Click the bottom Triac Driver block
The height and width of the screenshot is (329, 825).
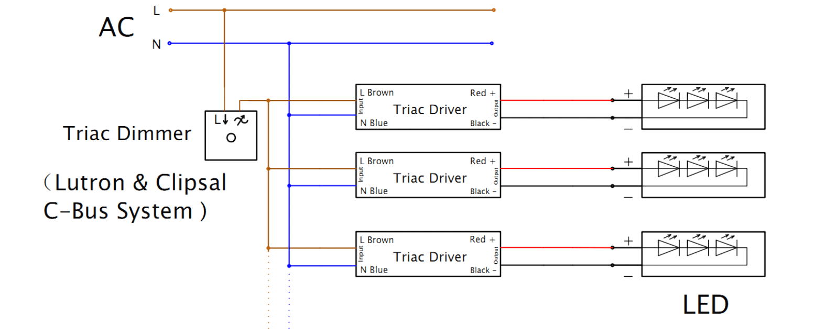click(x=428, y=254)
